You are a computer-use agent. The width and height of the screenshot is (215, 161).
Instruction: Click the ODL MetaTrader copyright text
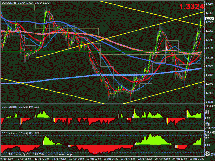click(x=37, y=154)
